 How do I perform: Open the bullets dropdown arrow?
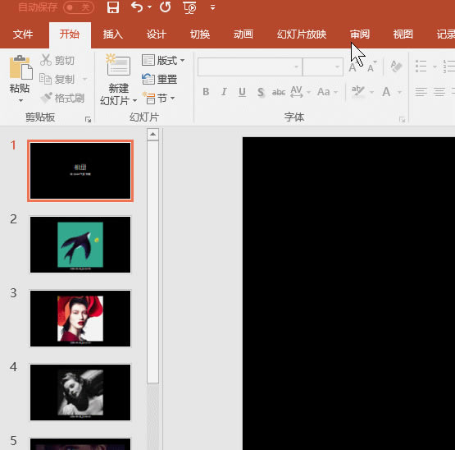point(435,67)
